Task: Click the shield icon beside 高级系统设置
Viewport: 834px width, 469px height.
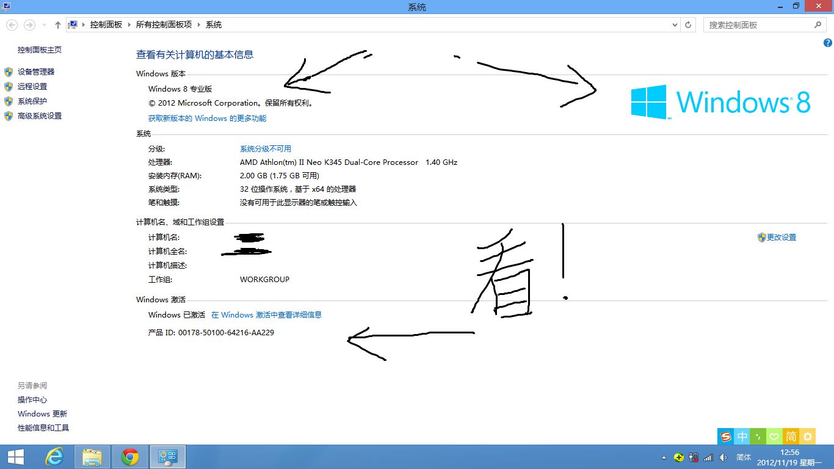Action: click(9, 116)
